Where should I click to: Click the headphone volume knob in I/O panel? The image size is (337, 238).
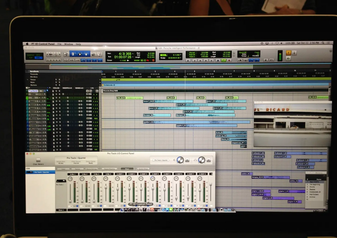tap(202, 160)
